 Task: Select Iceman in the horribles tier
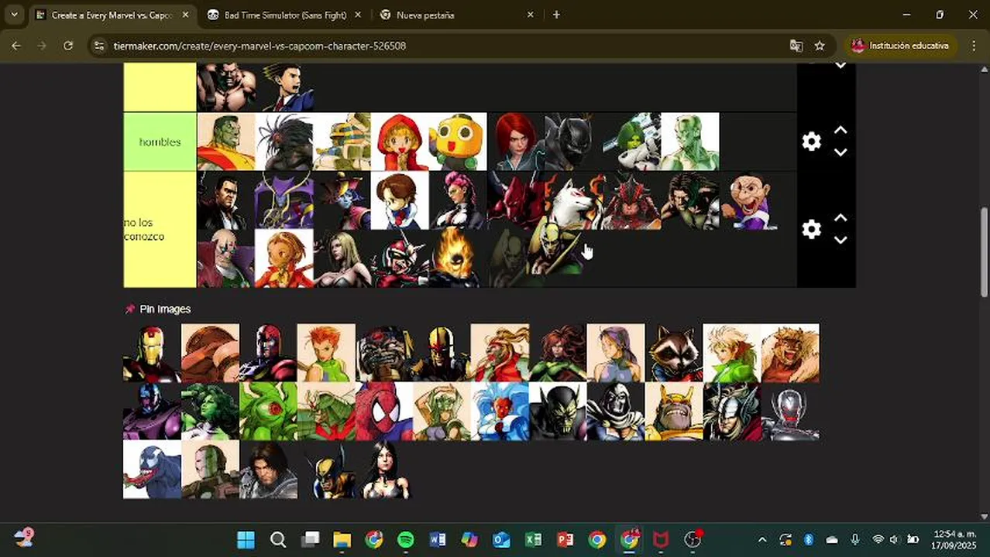(x=690, y=142)
